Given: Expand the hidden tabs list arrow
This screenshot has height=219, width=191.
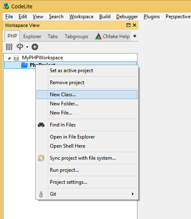Looking at the screenshot, I should 135,36.
